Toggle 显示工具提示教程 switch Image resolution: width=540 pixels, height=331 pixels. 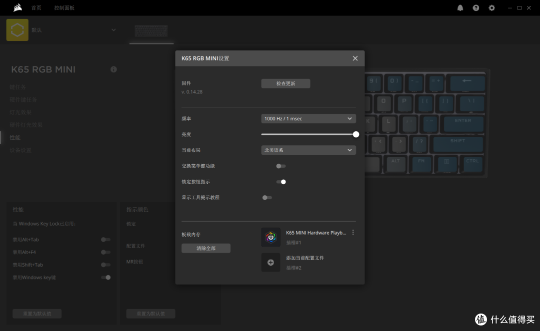267,198
